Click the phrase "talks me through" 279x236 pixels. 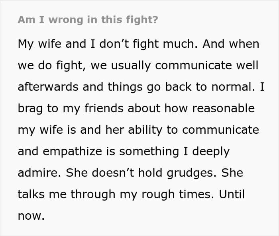71,194
